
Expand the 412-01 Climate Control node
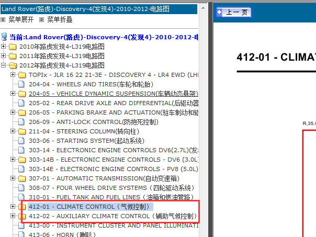(x=13, y=206)
